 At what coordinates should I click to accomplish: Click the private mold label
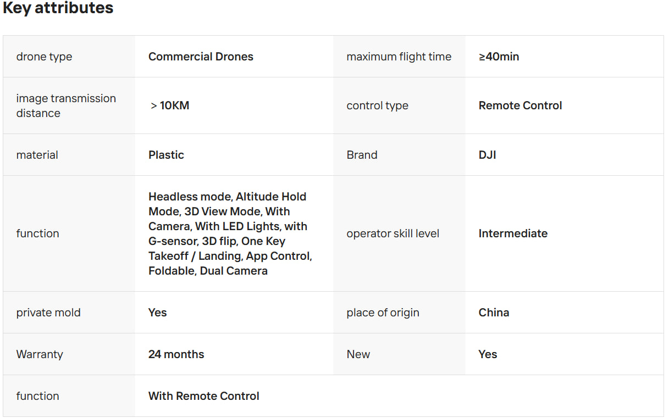(x=48, y=313)
